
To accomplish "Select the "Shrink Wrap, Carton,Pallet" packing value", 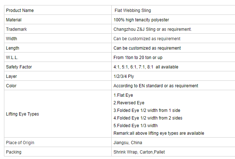I will point(139,152).
